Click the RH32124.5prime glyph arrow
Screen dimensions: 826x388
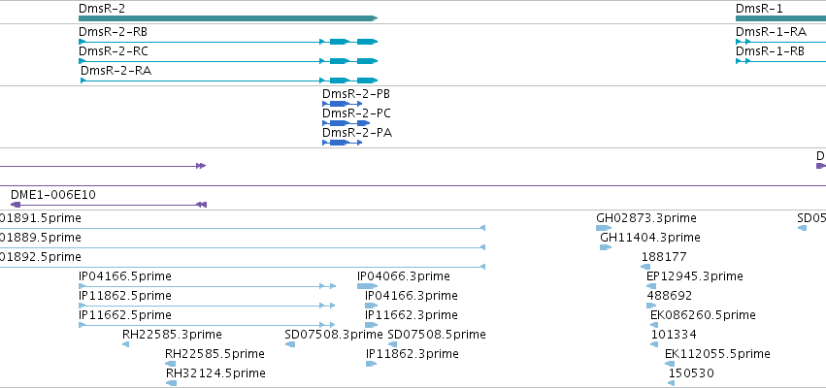pos(171,383)
